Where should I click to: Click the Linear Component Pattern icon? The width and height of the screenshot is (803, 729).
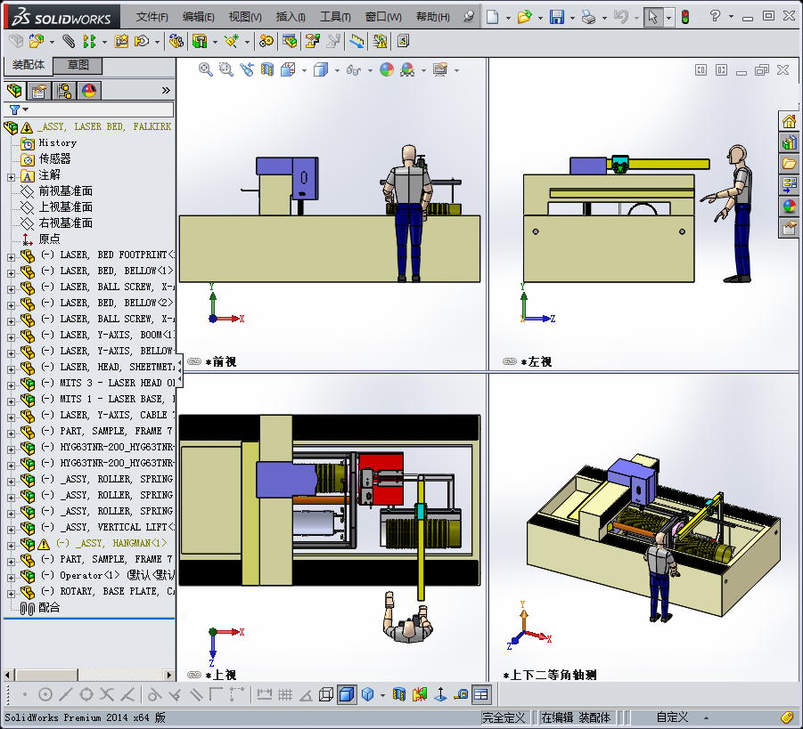coord(90,41)
